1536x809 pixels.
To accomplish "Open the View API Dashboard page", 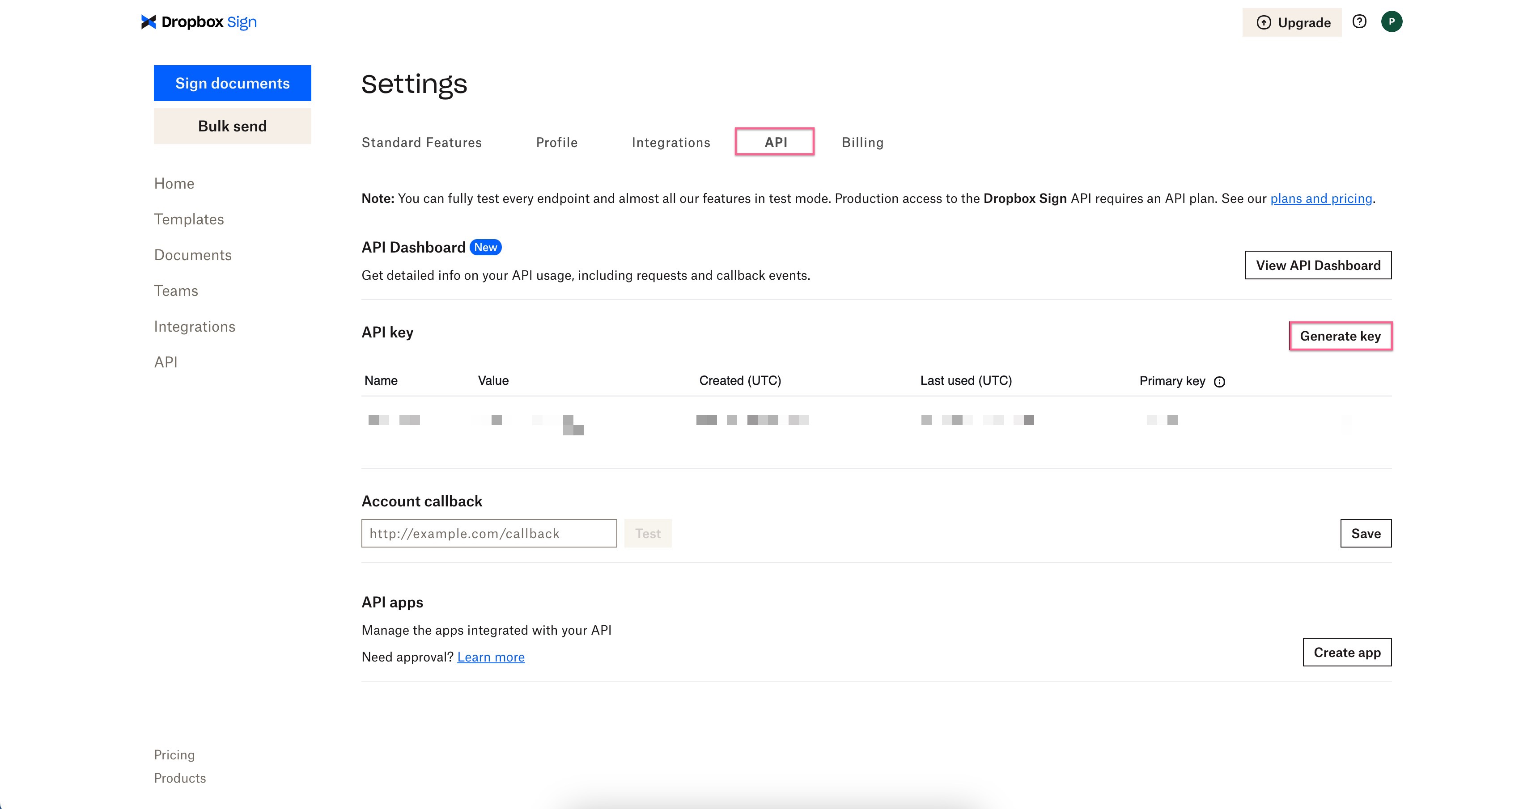I will coord(1318,265).
